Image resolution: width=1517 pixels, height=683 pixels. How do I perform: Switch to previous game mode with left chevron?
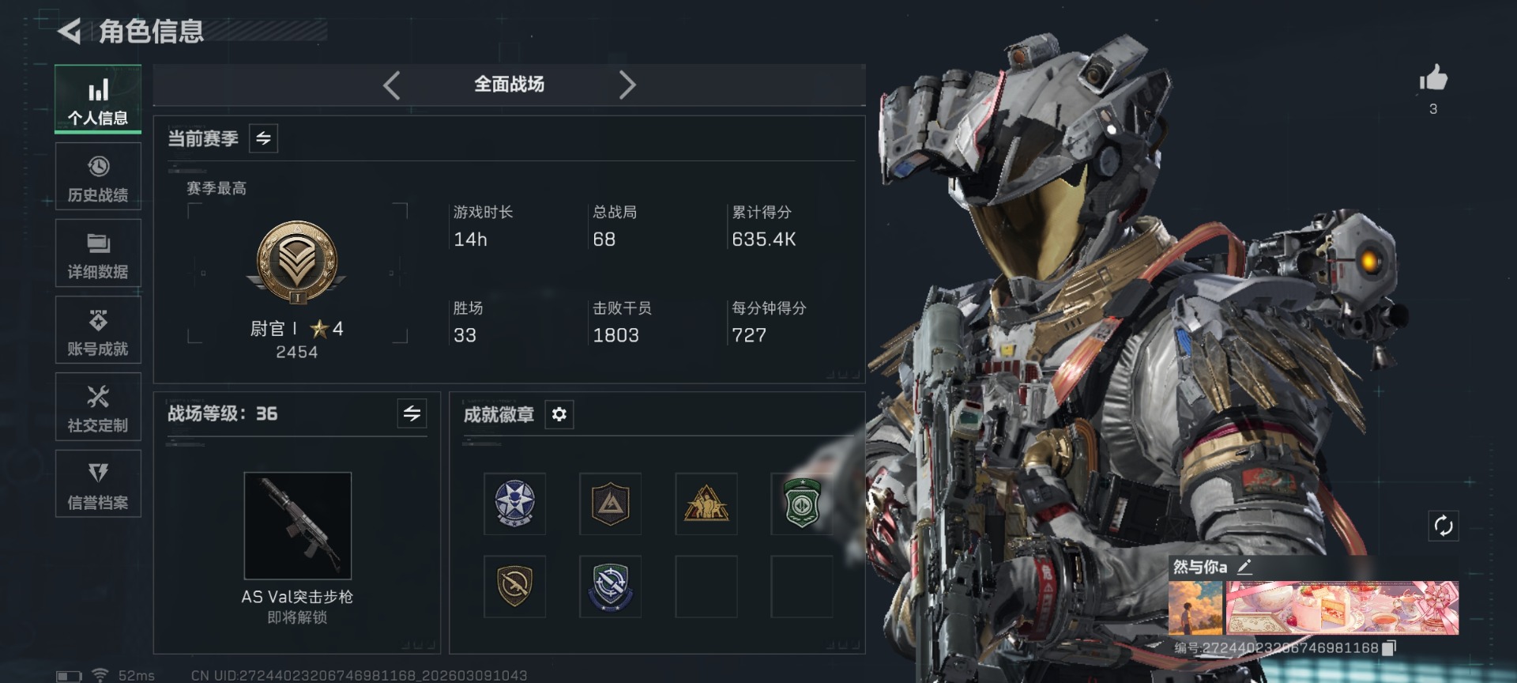(x=392, y=85)
